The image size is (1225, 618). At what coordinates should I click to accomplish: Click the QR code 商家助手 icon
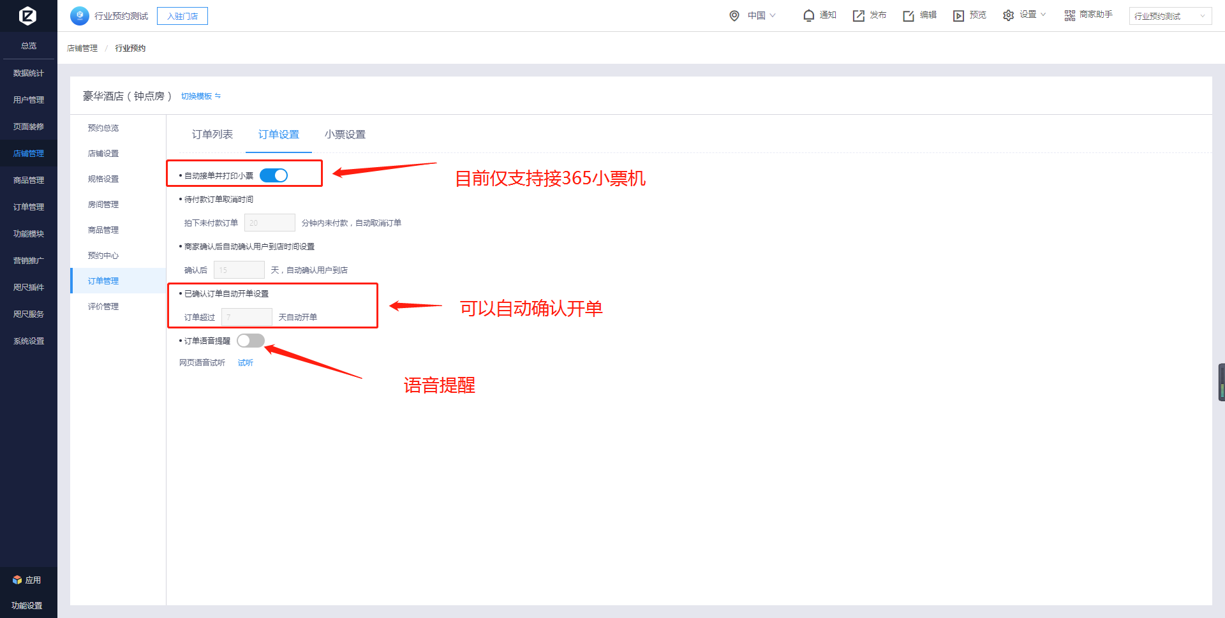1069,15
